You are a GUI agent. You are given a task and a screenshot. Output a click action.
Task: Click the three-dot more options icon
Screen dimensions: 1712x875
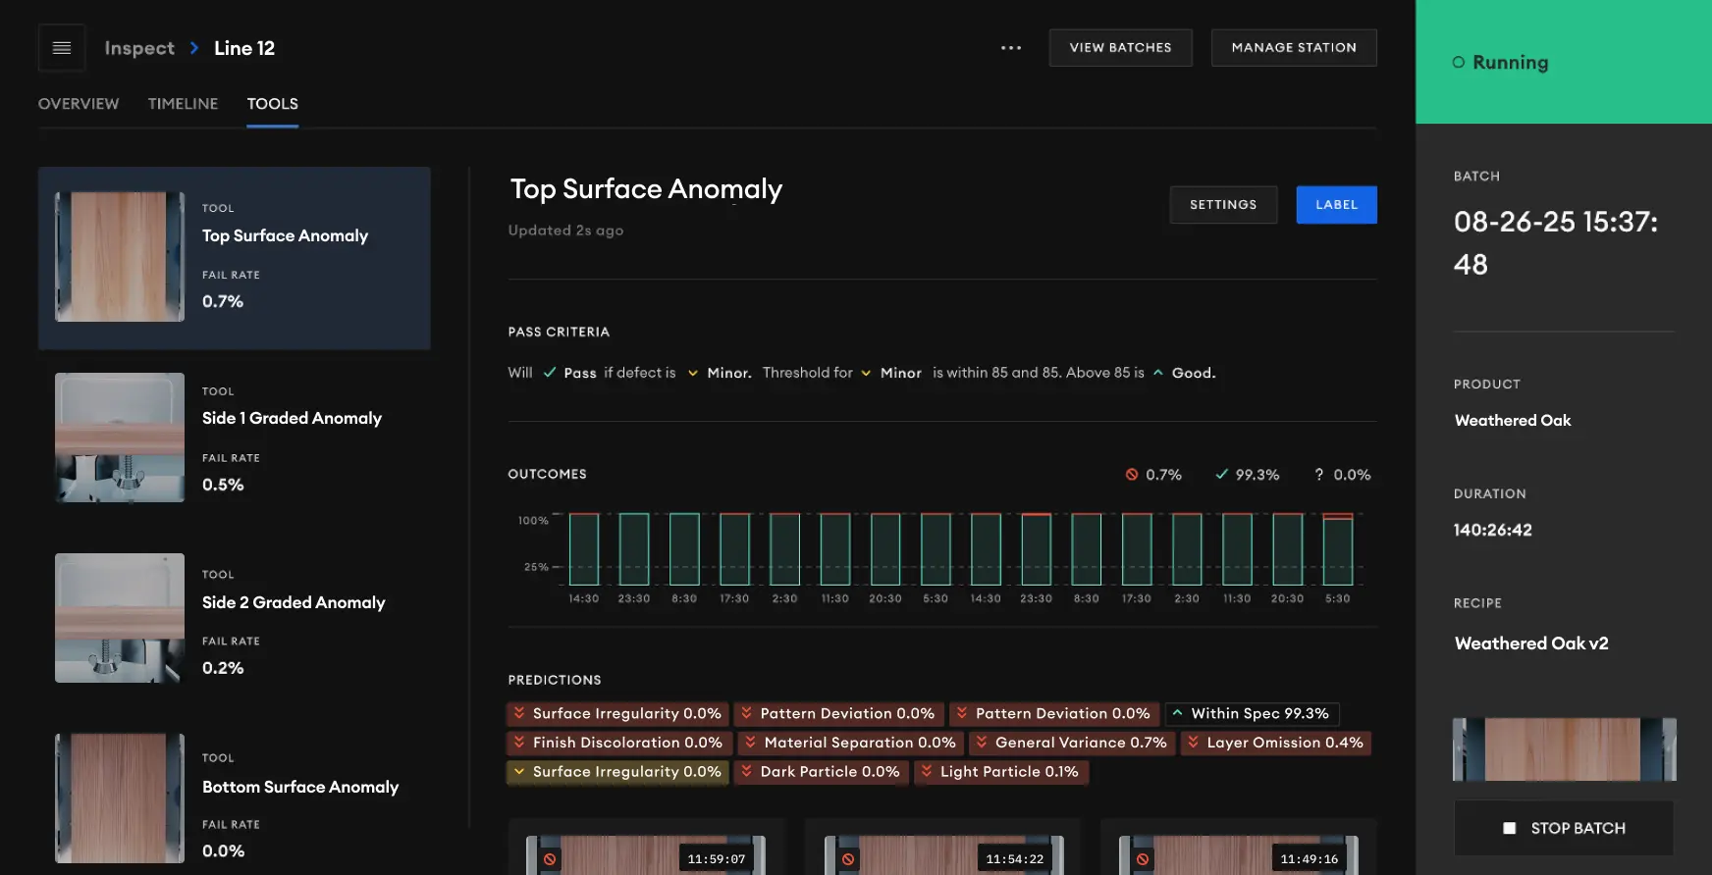(x=1011, y=48)
